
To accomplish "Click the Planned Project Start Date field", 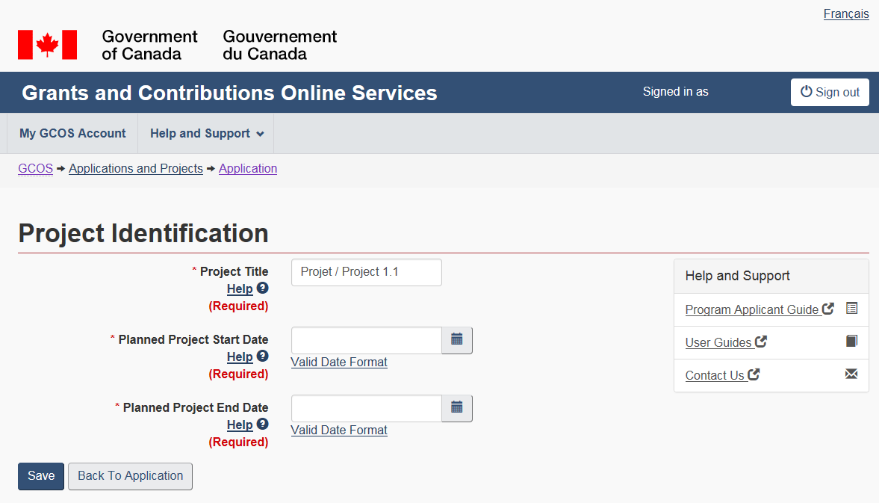I will [x=366, y=340].
